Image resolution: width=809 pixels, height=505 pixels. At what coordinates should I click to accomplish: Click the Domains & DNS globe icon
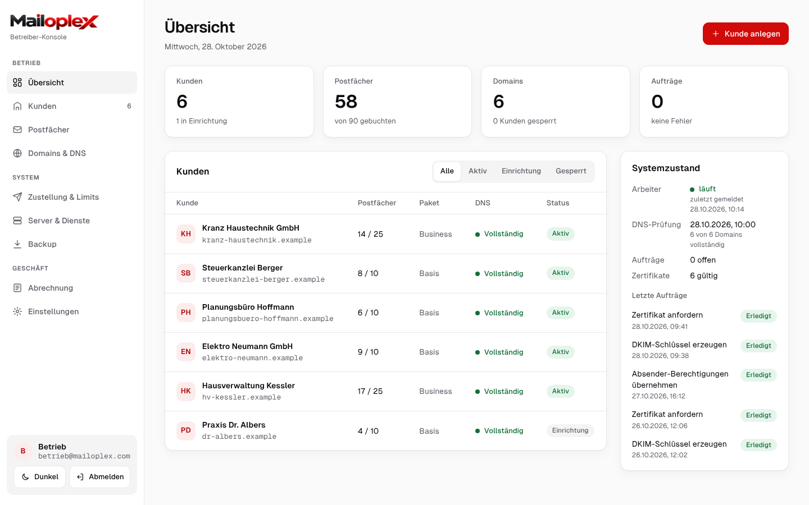point(17,153)
